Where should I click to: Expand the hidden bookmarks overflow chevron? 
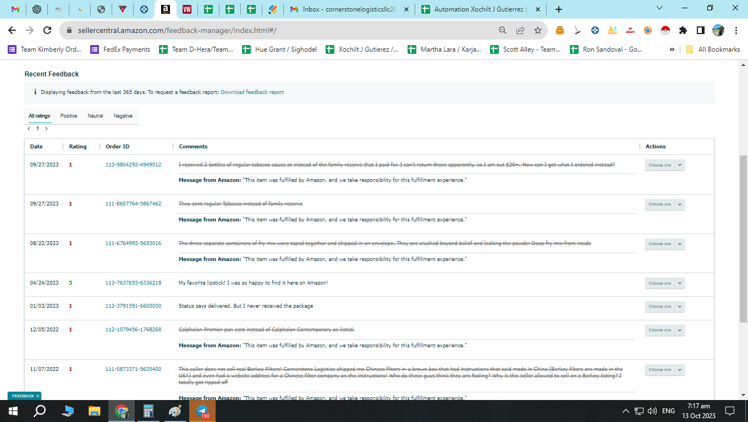coord(672,49)
